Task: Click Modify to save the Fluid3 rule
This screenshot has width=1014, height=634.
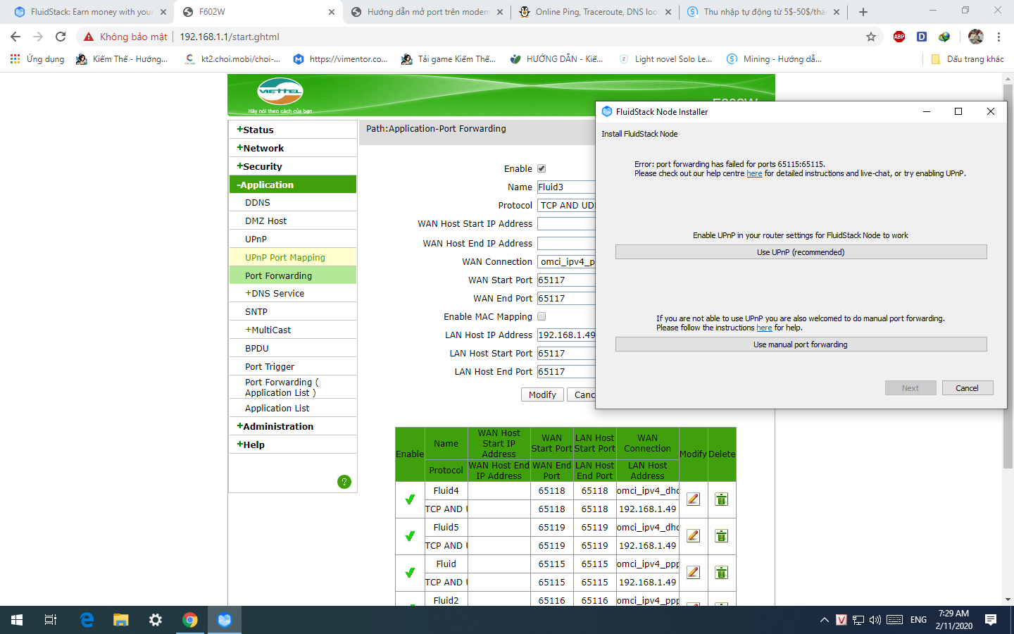Action: click(x=542, y=394)
